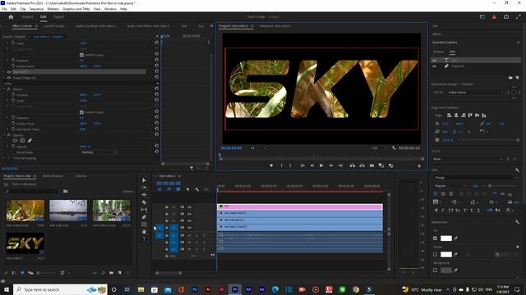Screen dimensions: 526x295
Task: Open the Graphics and Titles menu
Action: click(76, 9)
